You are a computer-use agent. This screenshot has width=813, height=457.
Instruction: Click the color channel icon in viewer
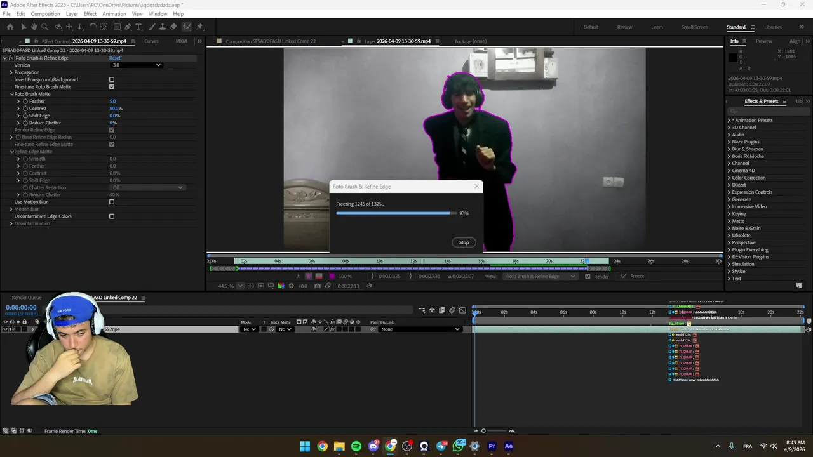(281, 286)
